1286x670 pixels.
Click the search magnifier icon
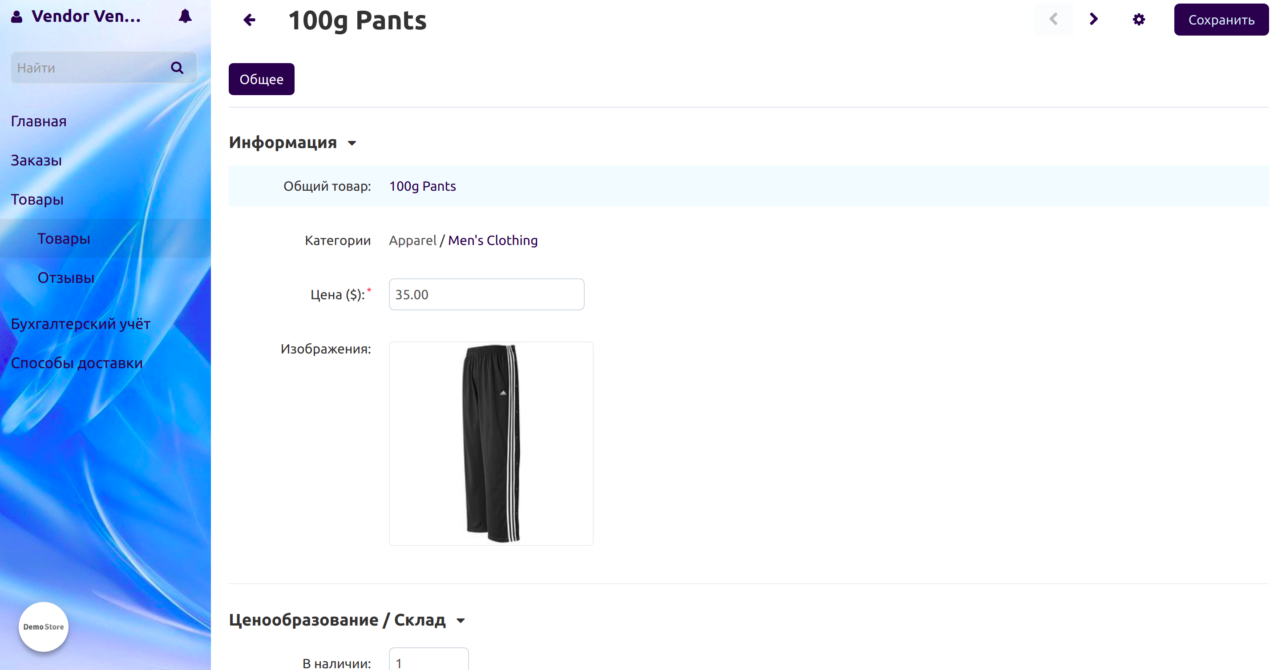[x=177, y=68]
